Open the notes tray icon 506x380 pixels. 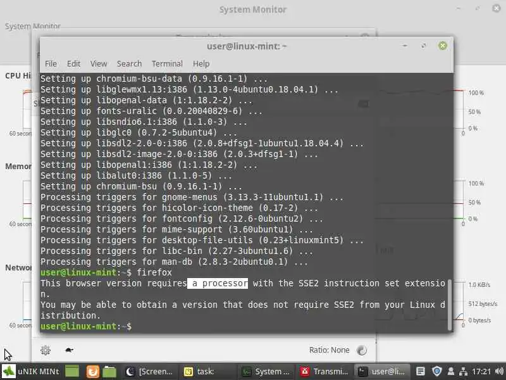[420, 372]
